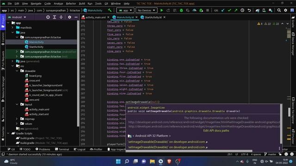
Task: Commit changes with Git checkmark icon
Action: (x=229, y=10)
